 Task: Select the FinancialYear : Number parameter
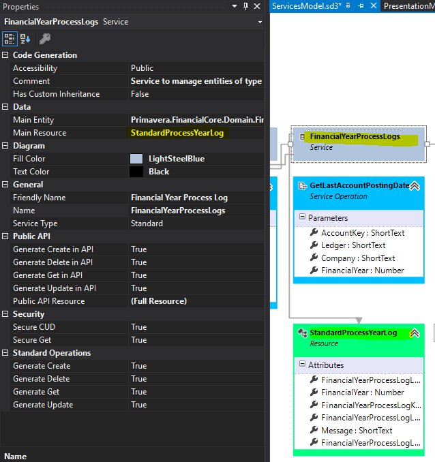click(x=363, y=271)
